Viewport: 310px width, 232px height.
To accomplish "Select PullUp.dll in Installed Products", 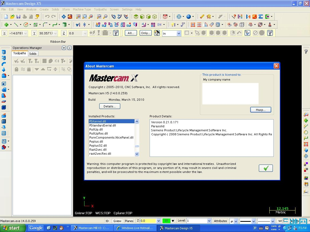I will [x=96, y=129].
